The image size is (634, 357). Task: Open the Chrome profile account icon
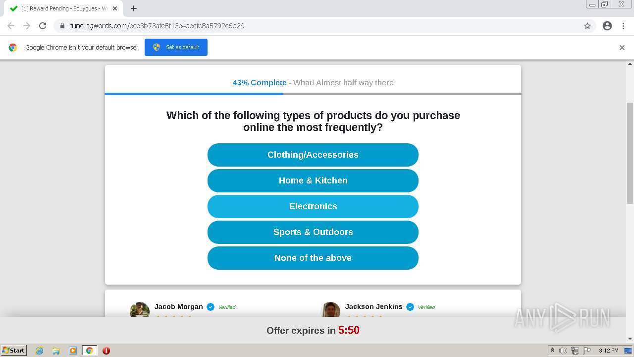pyautogui.click(x=607, y=26)
